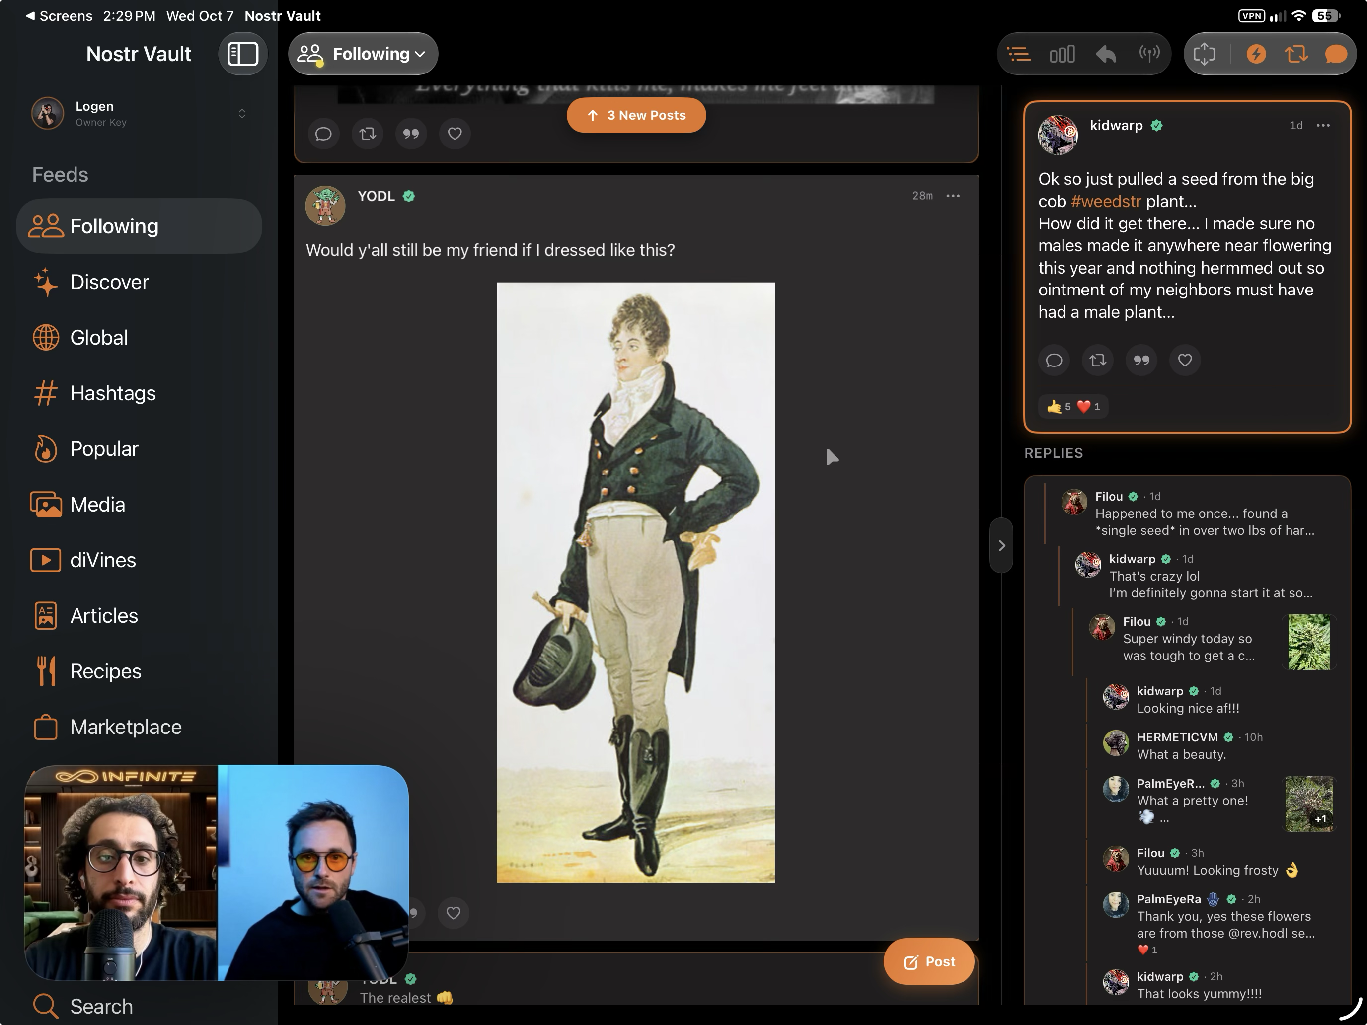
Task: Open more options on kidwarp's post
Action: click(x=1322, y=126)
